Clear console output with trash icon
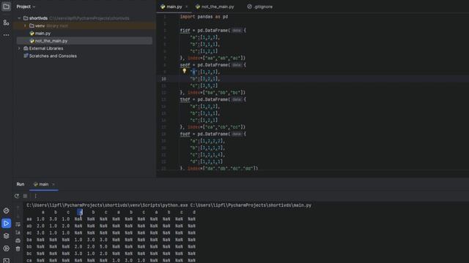 point(18,248)
